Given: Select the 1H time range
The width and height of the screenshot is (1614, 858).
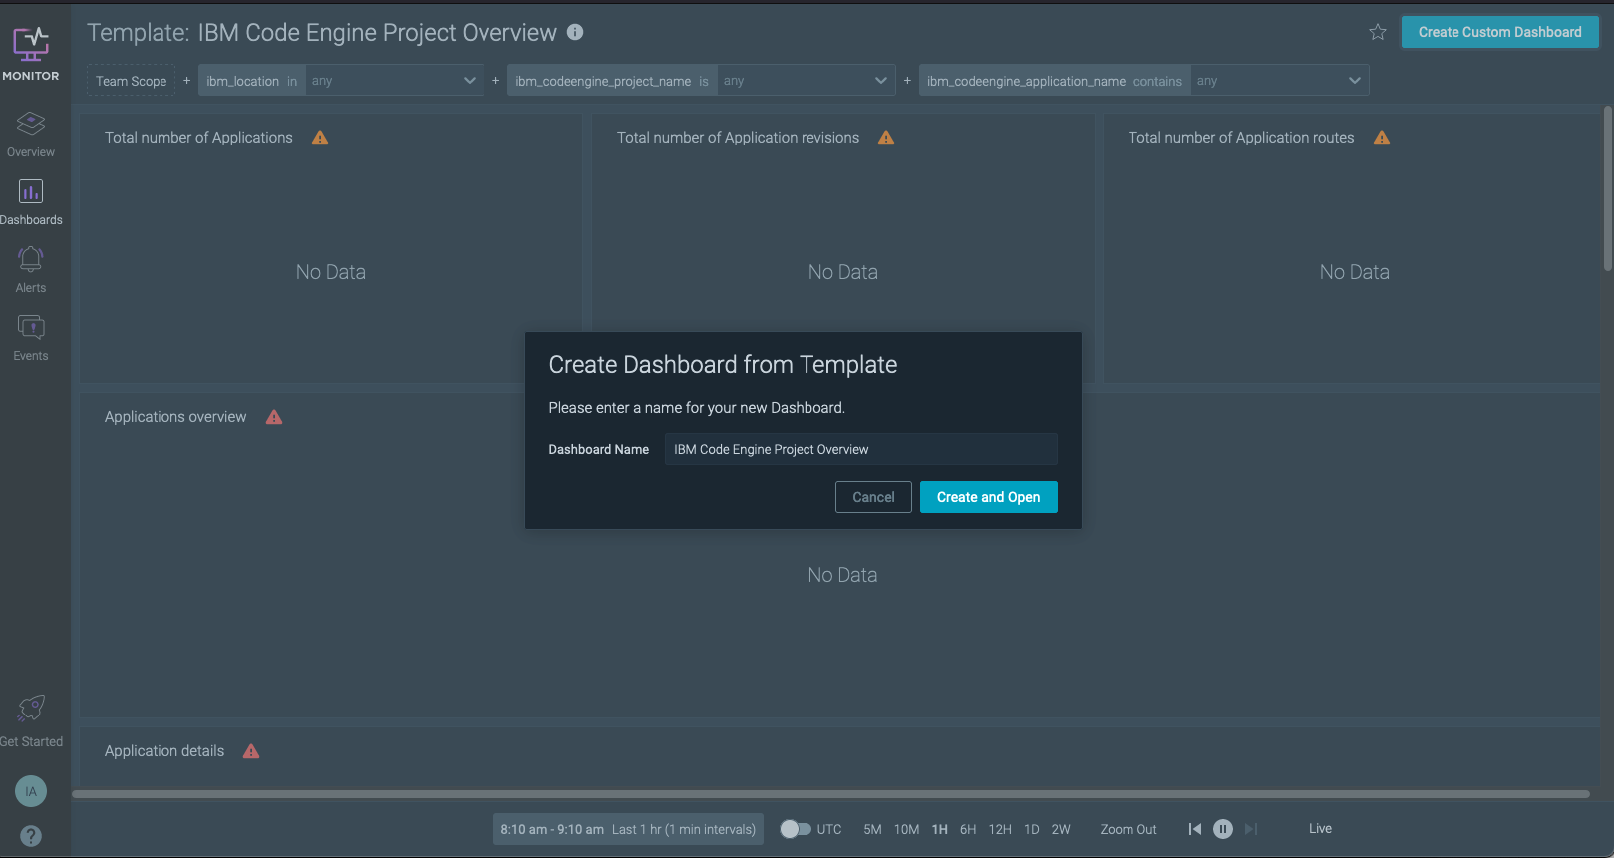Looking at the screenshot, I should [940, 829].
